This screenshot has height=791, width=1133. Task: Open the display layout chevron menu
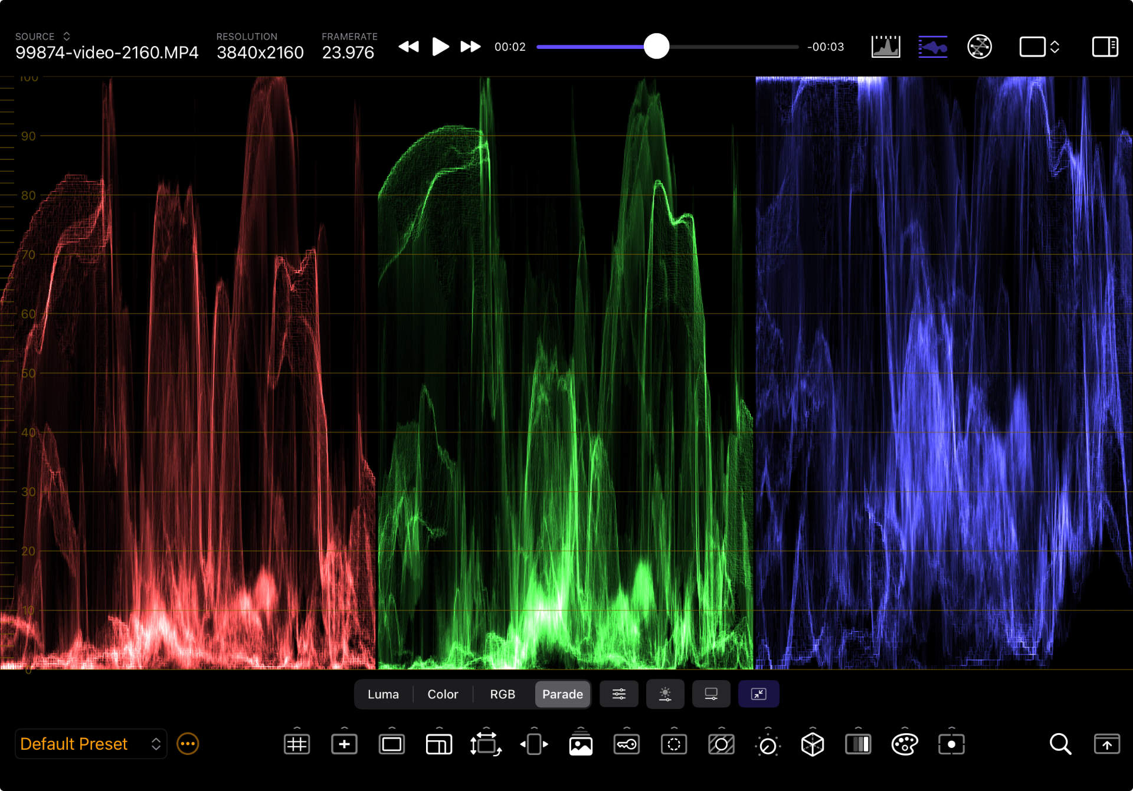(x=1055, y=47)
